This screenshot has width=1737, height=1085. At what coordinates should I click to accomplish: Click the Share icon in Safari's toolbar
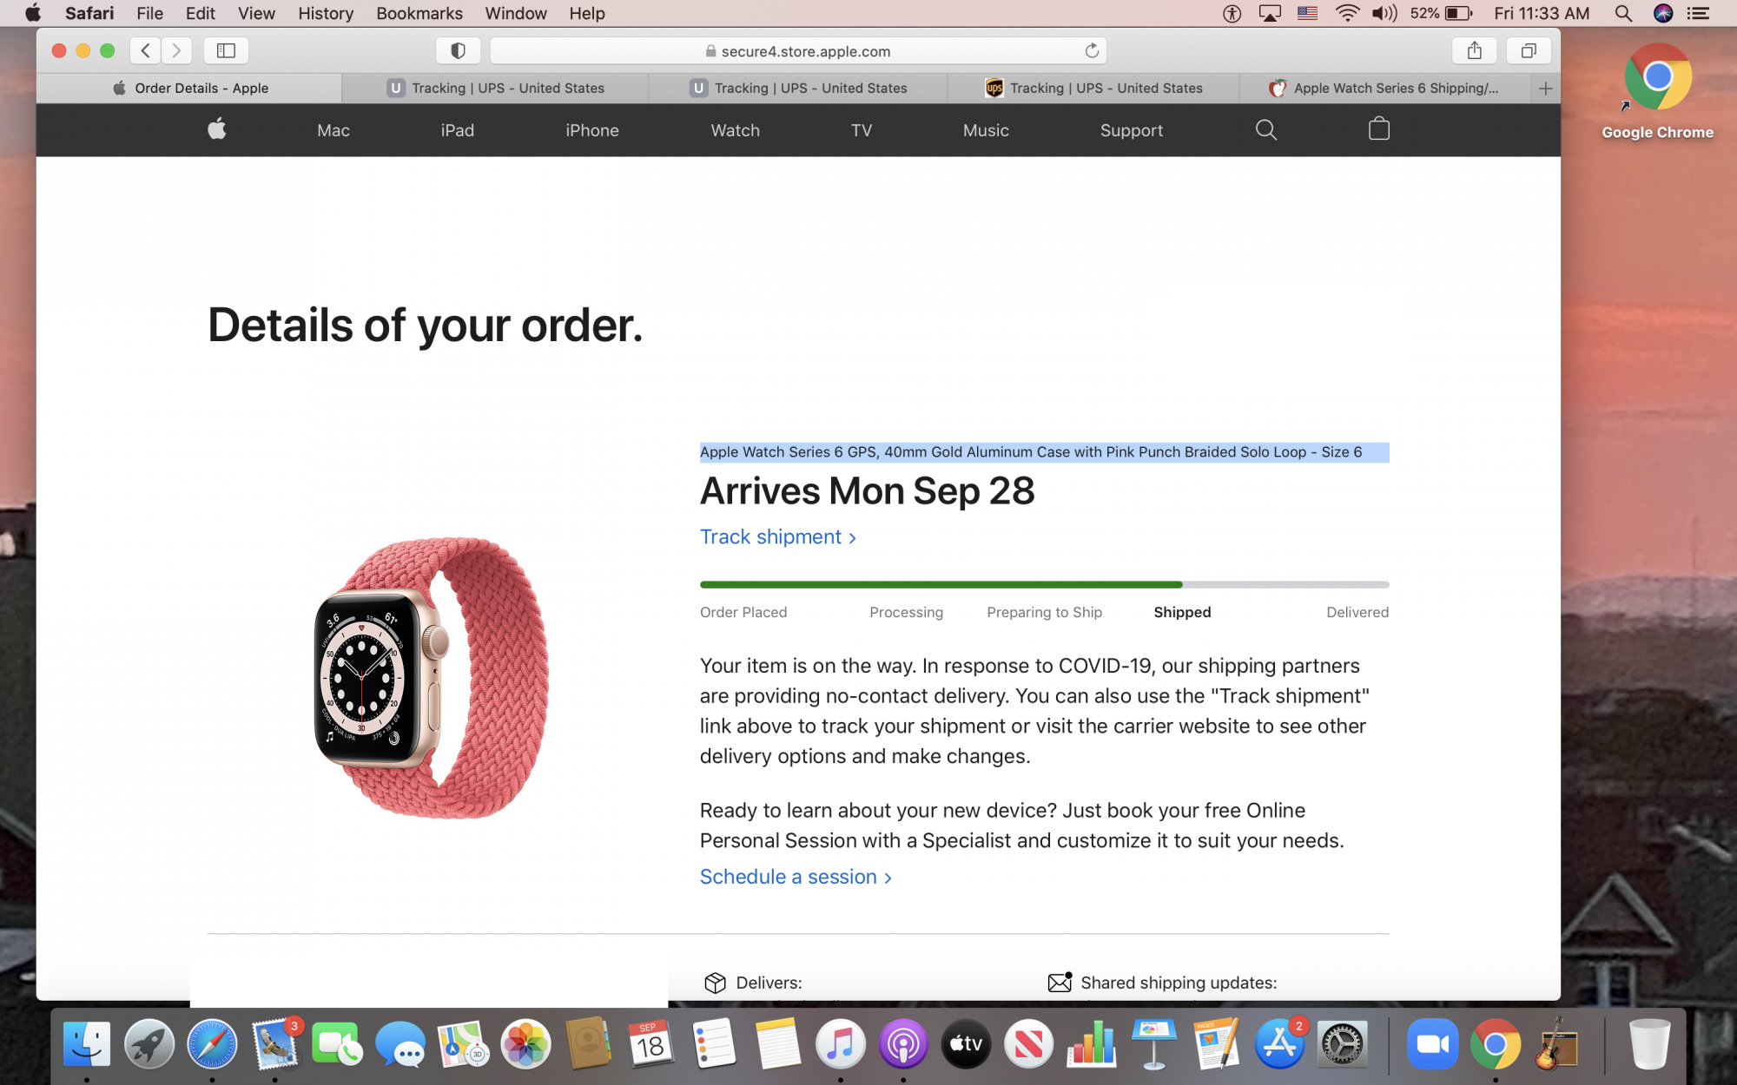[1474, 50]
